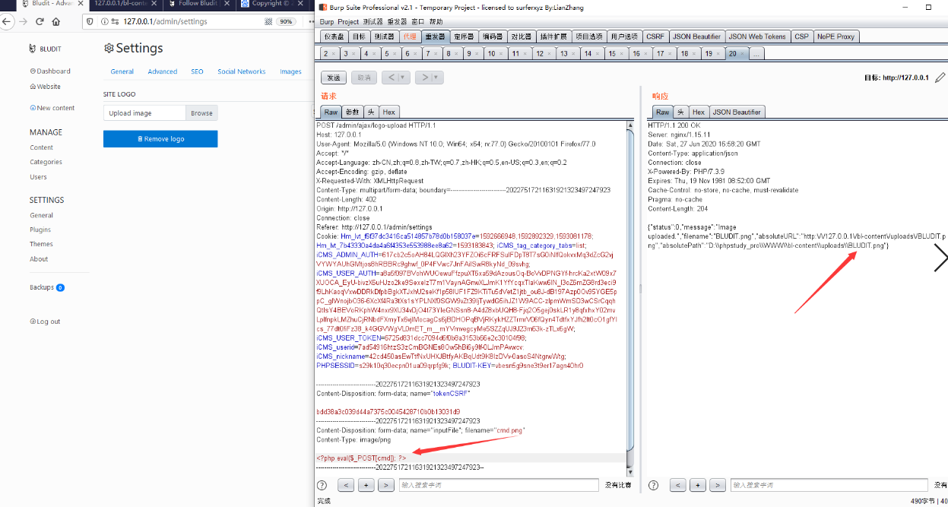Viewport: 948px width, 507px height.
Task: Open the NoPE Proxy tab
Action: click(835, 36)
